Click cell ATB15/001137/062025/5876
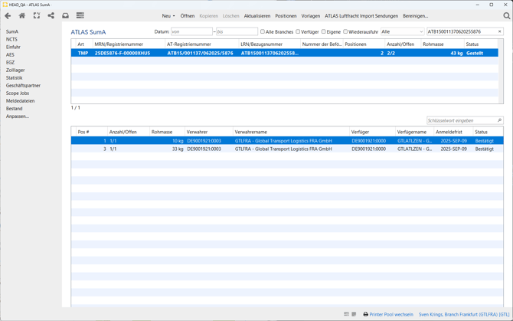Screen dimensions: 513x321 click(x=201, y=53)
